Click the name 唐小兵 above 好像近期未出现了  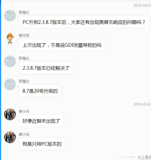[24, 111]
